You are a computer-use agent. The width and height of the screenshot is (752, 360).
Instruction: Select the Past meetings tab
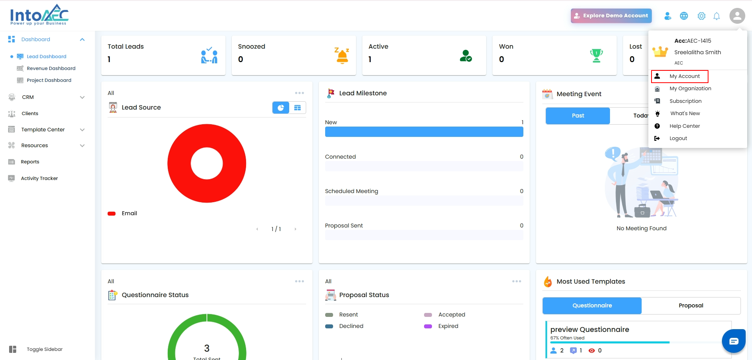tap(578, 116)
